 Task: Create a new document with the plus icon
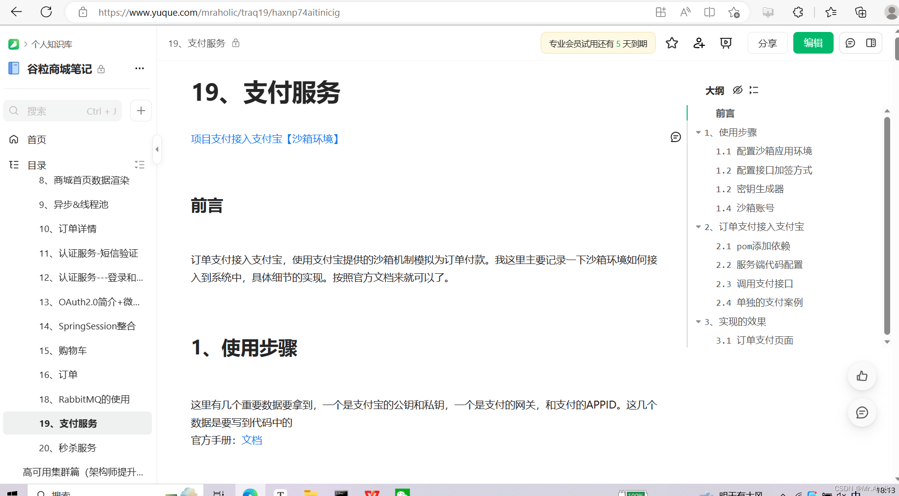(141, 111)
